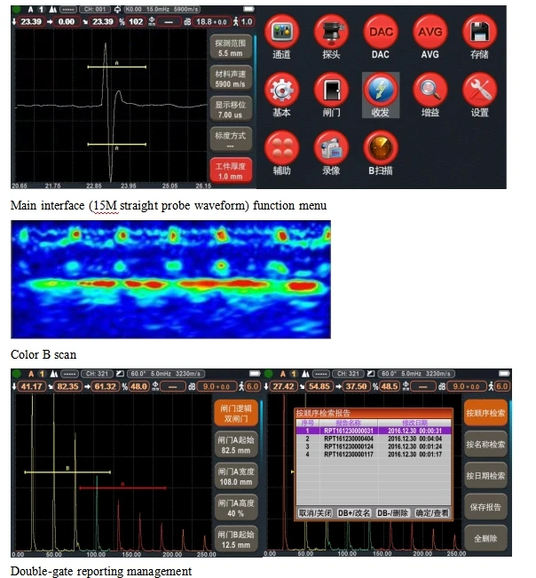Click the 54.85 sound path readout
The height and width of the screenshot is (578, 536).
(319, 387)
